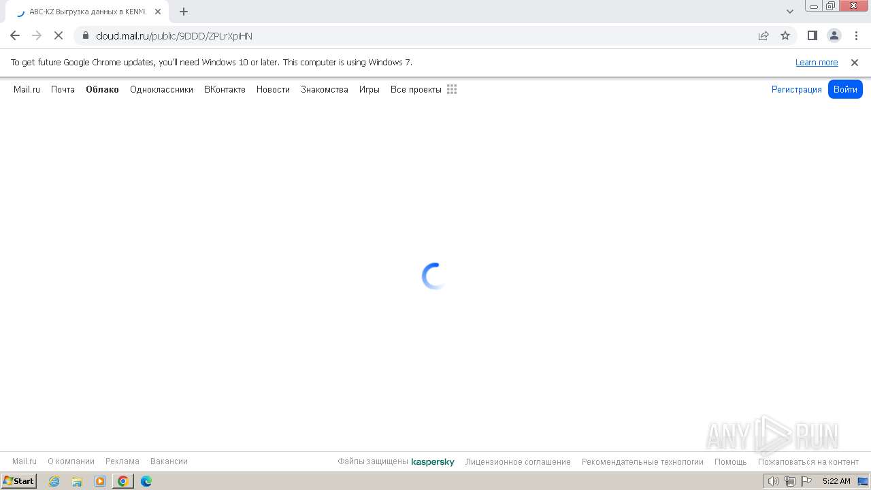Launch Internet Explorer from taskbar
The image size is (871, 490).
(x=54, y=481)
